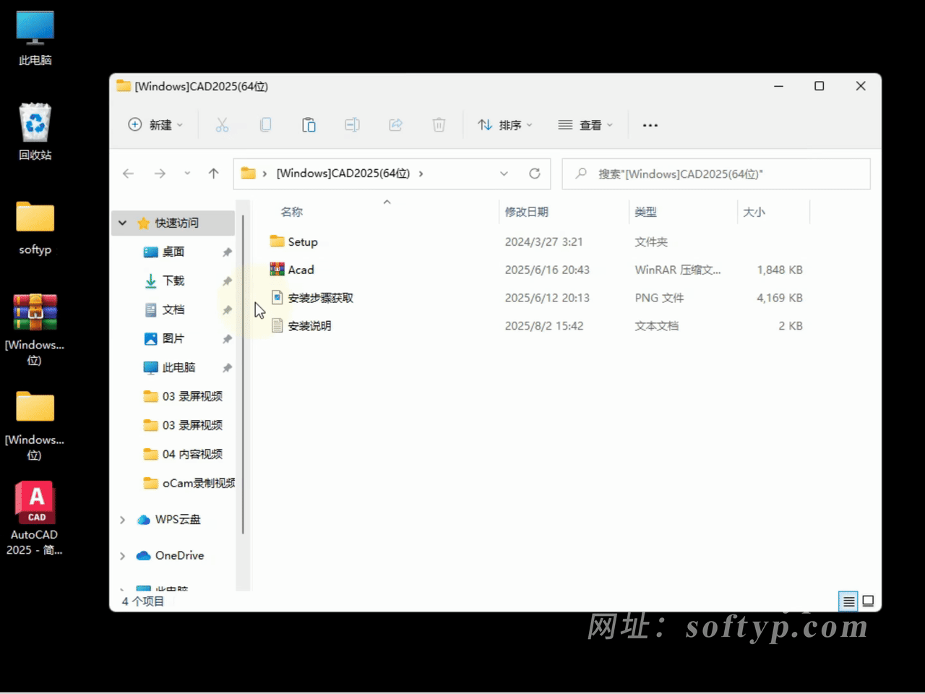The height and width of the screenshot is (694, 925).
Task: Click the Paste icon in the toolbar
Action: [309, 124]
